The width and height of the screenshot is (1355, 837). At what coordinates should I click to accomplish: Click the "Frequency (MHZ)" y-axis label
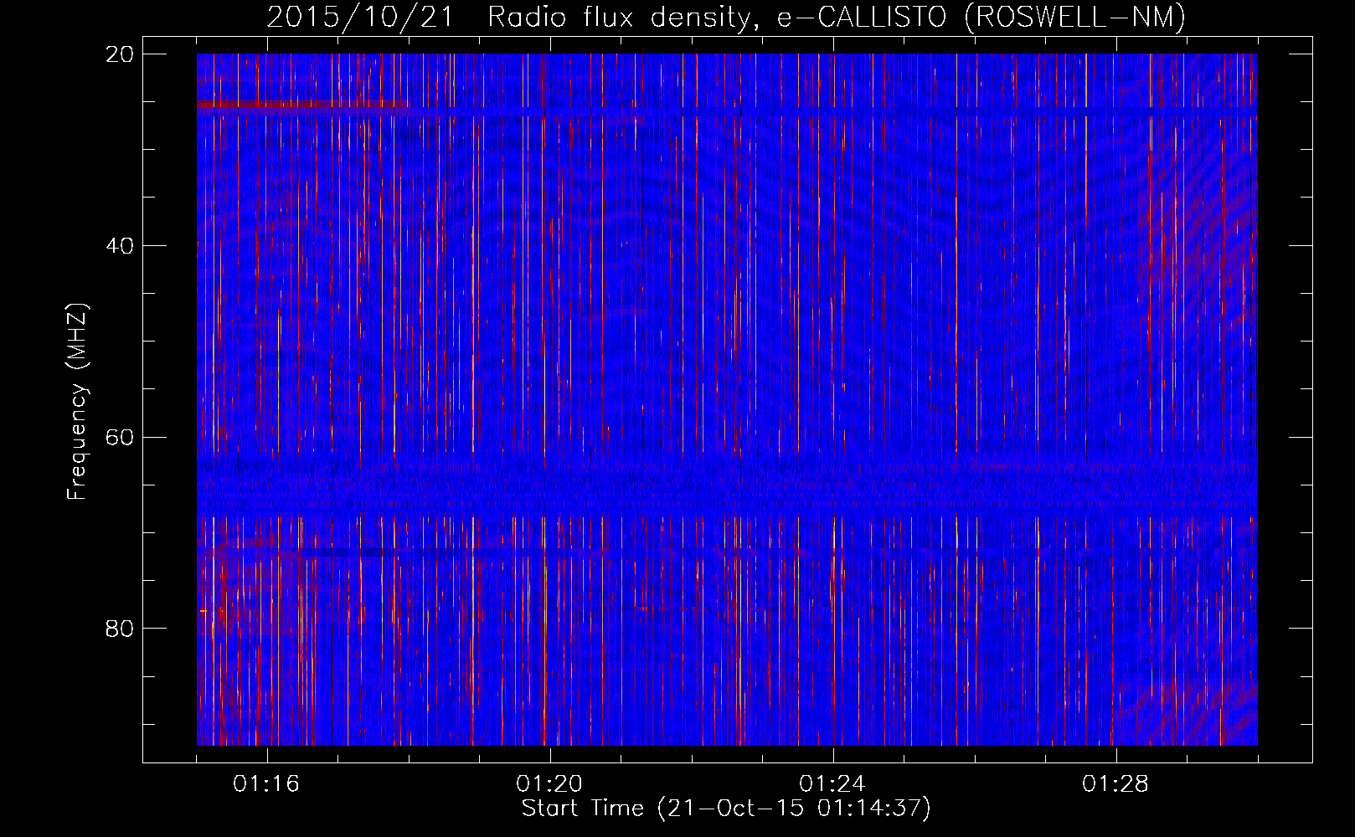(77, 401)
